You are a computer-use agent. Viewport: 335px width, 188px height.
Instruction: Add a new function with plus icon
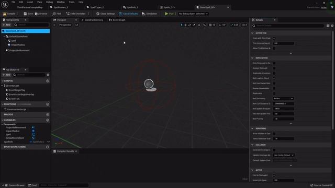tap(48, 104)
